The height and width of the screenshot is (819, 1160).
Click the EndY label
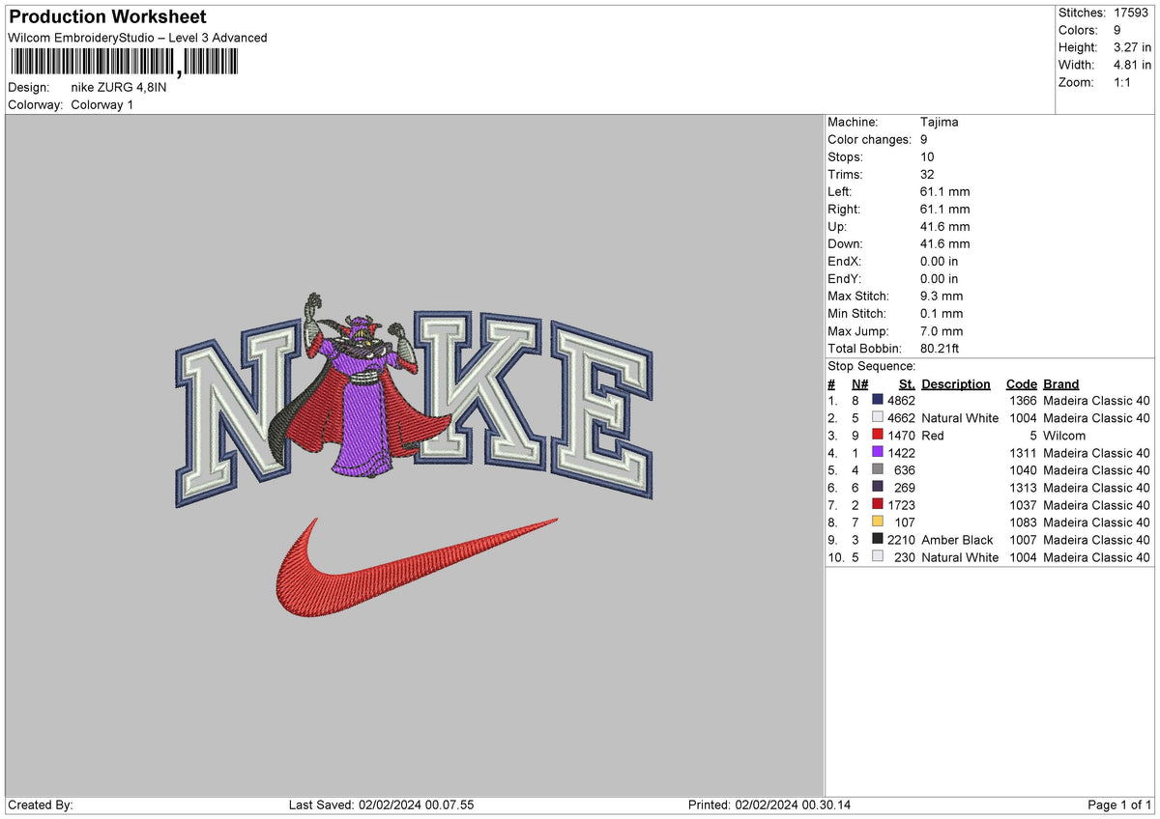[845, 278]
